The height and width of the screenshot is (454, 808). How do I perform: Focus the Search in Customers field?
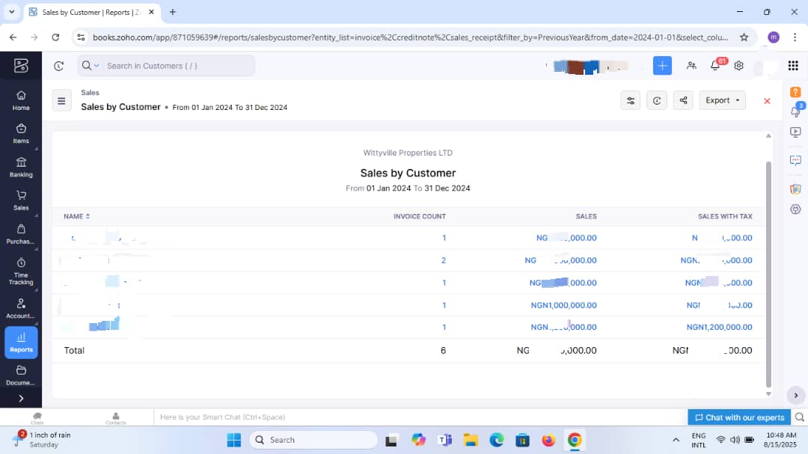178,66
